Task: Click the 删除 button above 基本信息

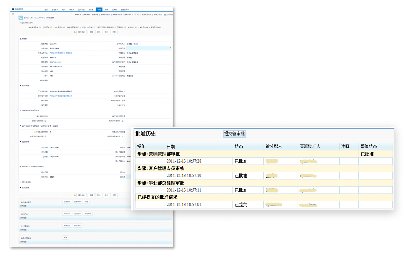Action: click(x=99, y=32)
